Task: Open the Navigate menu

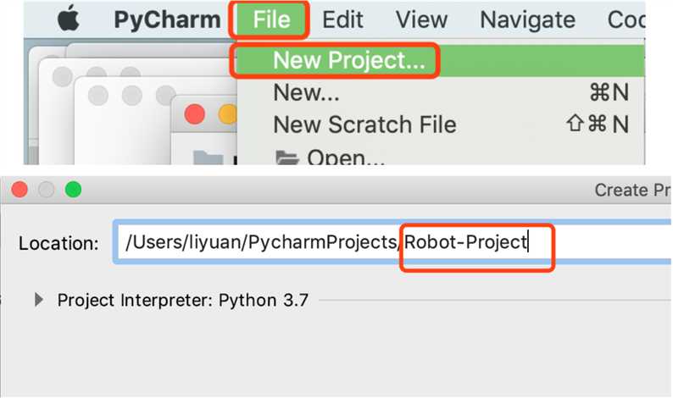Action: click(x=527, y=19)
